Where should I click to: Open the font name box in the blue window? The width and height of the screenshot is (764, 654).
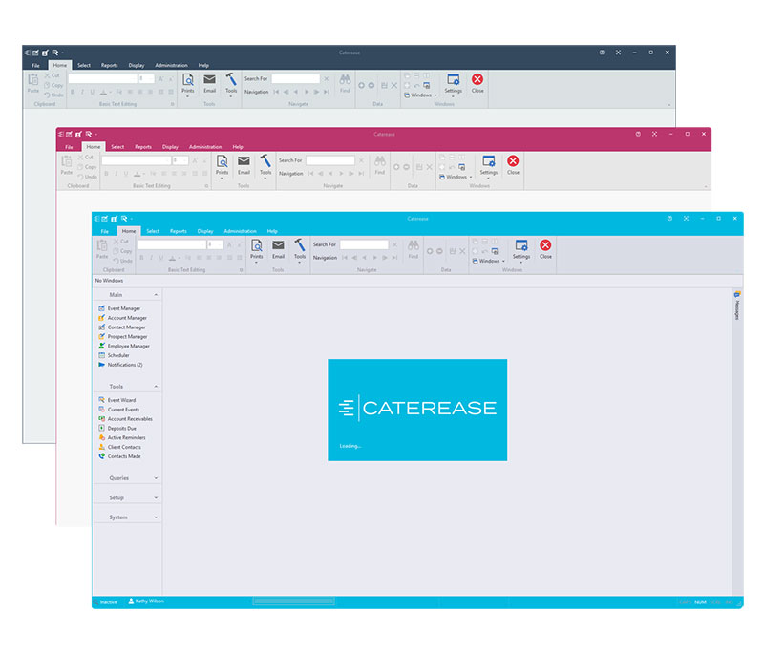pos(172,244)
